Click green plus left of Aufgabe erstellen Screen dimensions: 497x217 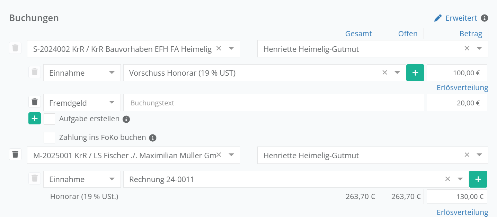point(35,119)
